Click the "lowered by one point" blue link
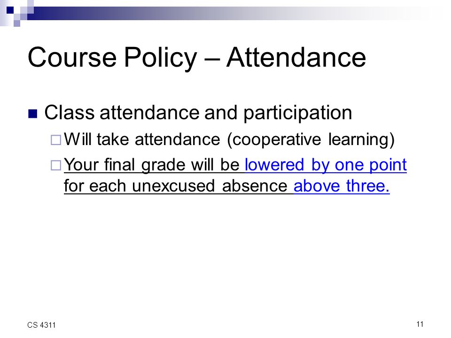This screenshot has width=451, height=338. pyautogui.click(x=326, y=165)
